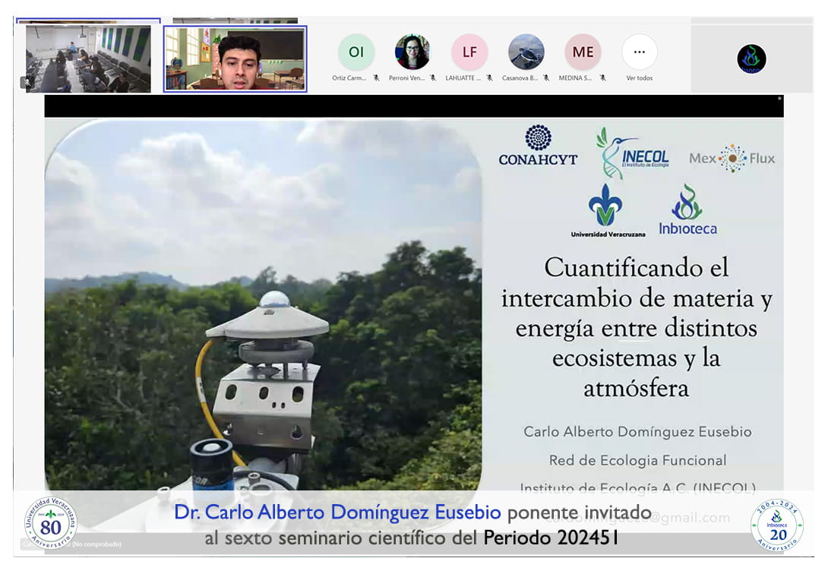Click muted microphone icon beside Ortiz name

[376, 77]
